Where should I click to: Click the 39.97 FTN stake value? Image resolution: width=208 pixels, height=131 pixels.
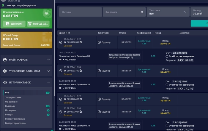pos(126,42)
